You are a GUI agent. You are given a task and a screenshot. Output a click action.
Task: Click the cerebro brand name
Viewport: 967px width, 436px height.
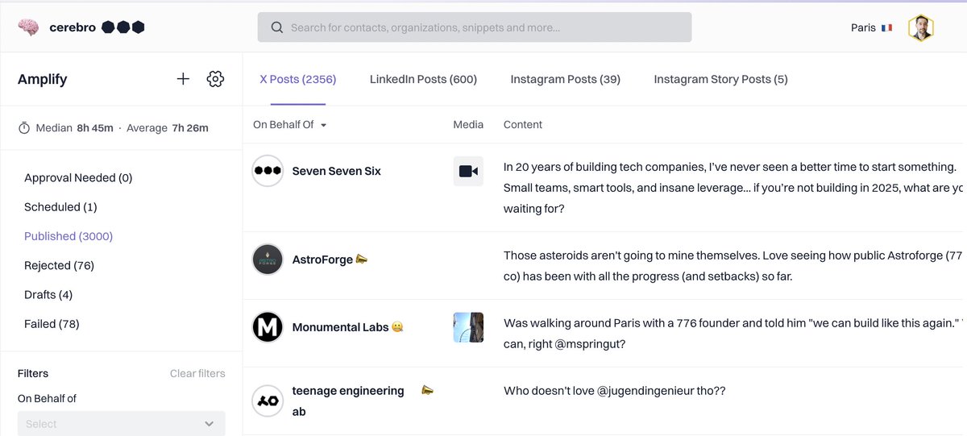(x=73, y=27)
